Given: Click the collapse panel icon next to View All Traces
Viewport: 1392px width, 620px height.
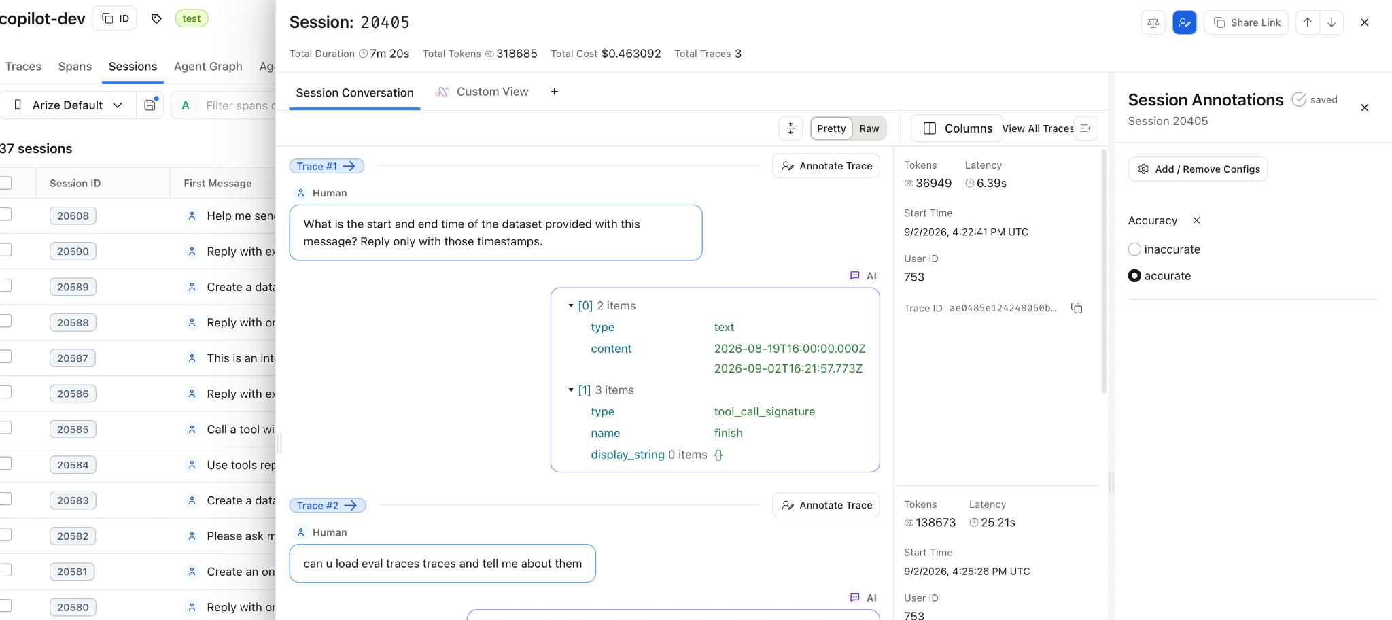Looking at the screenshot, I should click(x=1085, y=128).
